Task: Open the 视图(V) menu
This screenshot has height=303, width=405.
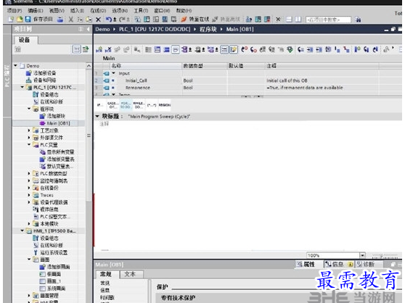Action: point(57,11)
